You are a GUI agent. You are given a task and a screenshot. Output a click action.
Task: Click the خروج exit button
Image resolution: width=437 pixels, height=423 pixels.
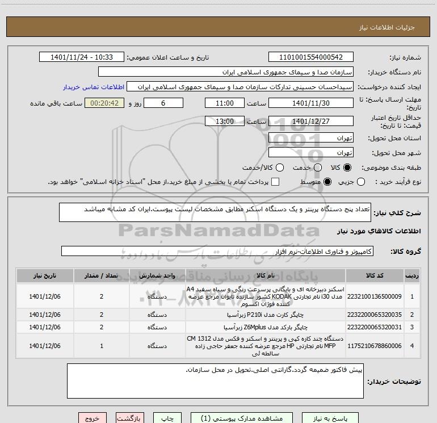[93, 418]
